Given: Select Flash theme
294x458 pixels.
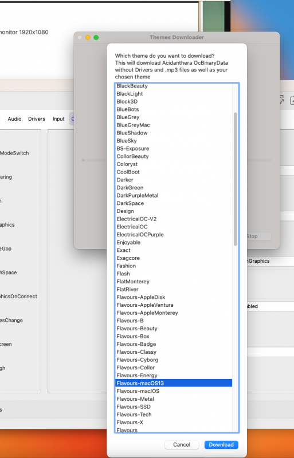Looking at the screenshot, I should tap(174, 274).
